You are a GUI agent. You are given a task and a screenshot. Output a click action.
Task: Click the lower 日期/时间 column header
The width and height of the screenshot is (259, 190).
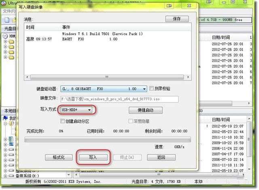[x=221, y=120]
